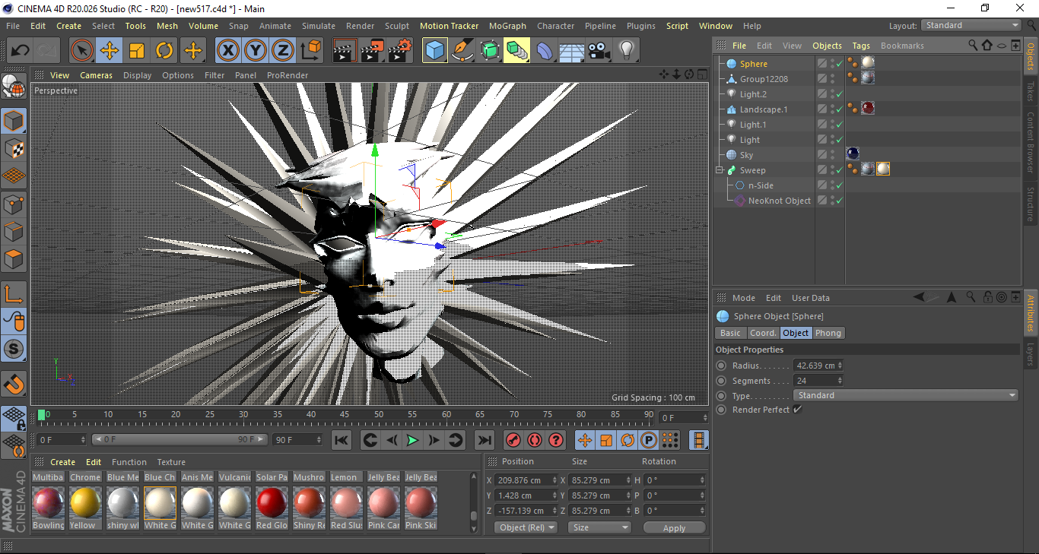Activate the Scale tool in the top toolbar
This screenshot has width=1039, height=554.
coord(137,51)
